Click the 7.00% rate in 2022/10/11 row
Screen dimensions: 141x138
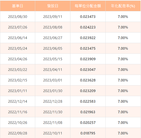[123, 133]
